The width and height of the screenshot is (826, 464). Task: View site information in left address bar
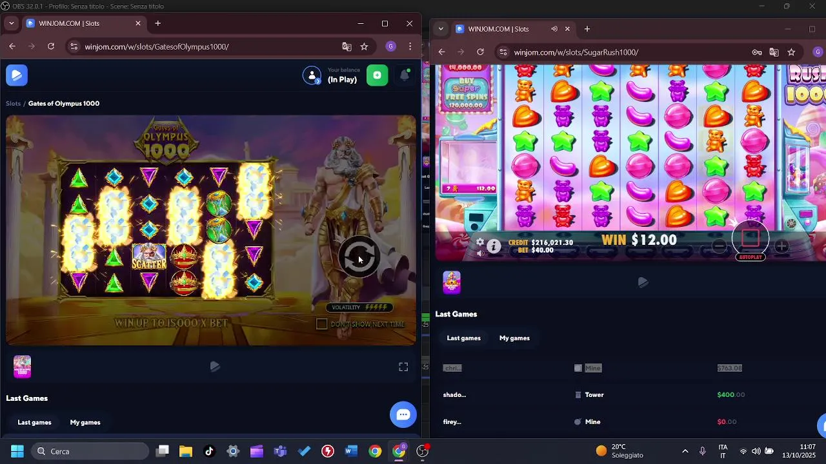(74, 46)
